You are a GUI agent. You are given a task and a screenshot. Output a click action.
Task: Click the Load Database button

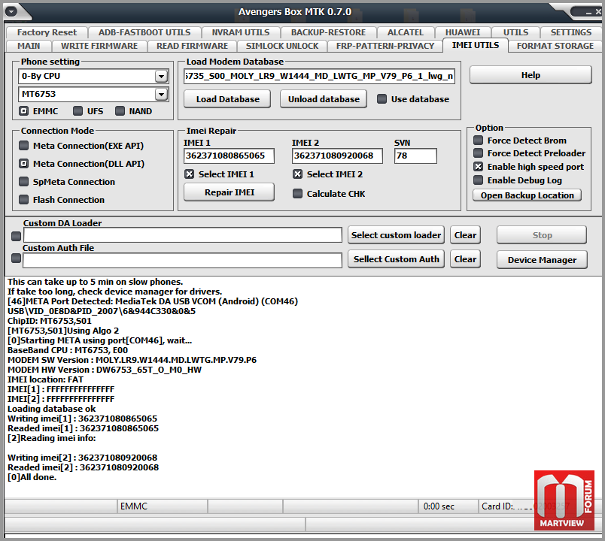pyautogui.click(x=227, y=99)
